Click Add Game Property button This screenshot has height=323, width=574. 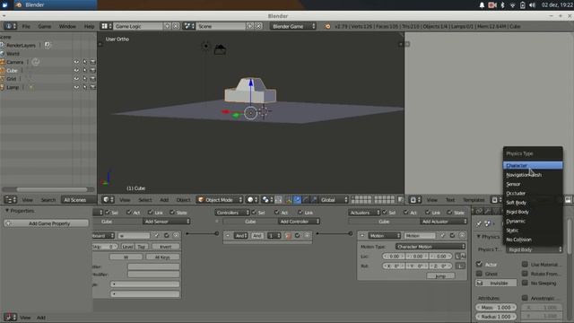tap(46, 223)
